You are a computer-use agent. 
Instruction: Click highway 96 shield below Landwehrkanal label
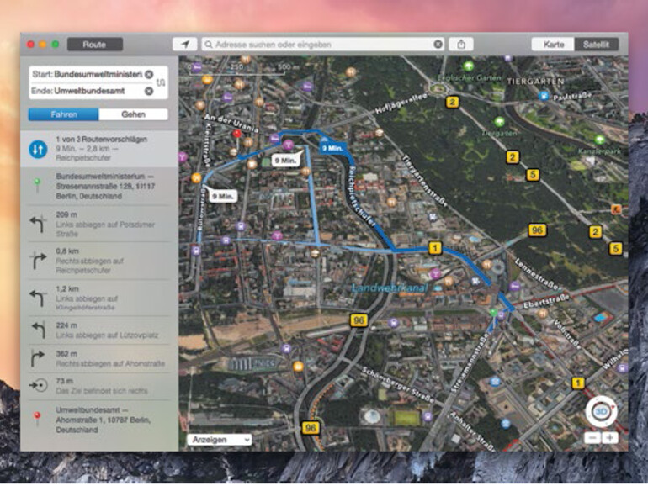[359, 320]
